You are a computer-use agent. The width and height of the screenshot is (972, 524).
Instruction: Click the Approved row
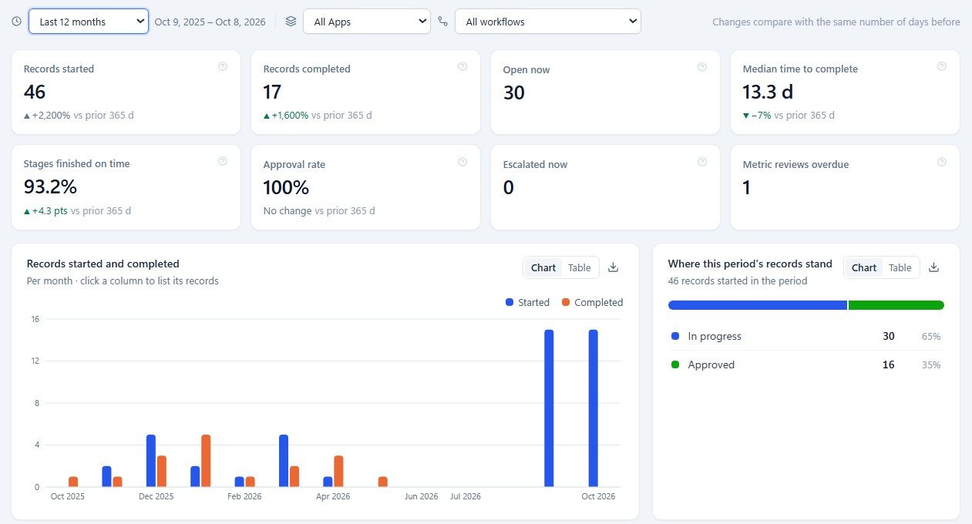click(x=806, y=364)
